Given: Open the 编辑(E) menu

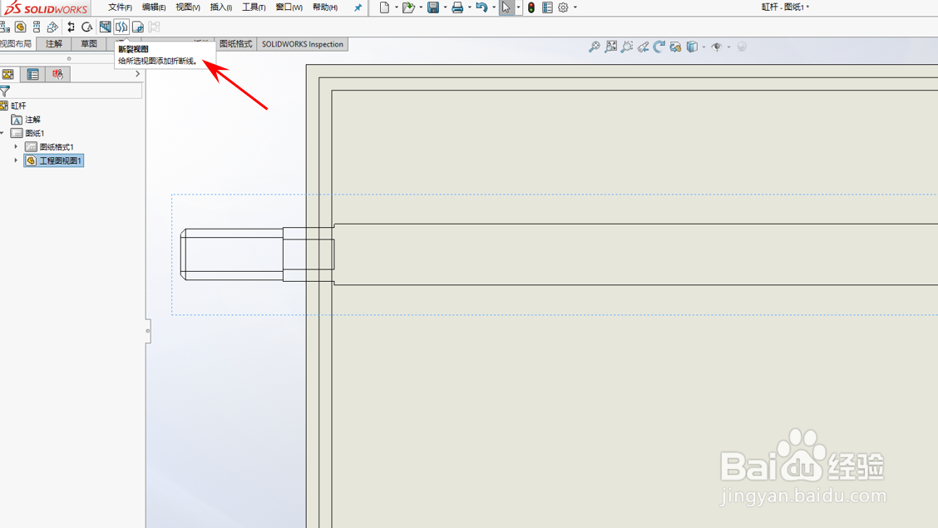Looking at the screenshot, I should [x=154, y=7].
